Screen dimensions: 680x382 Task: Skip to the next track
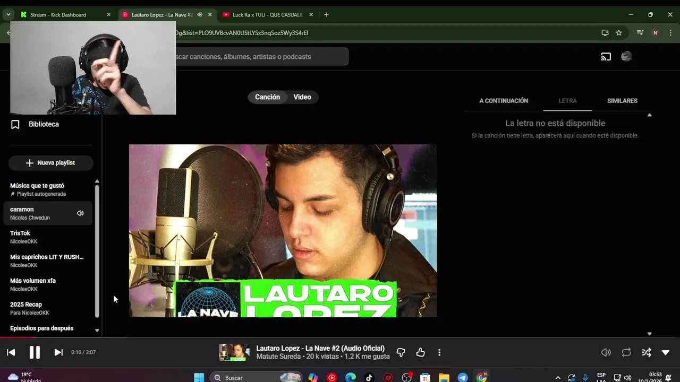tap(58, 352)
